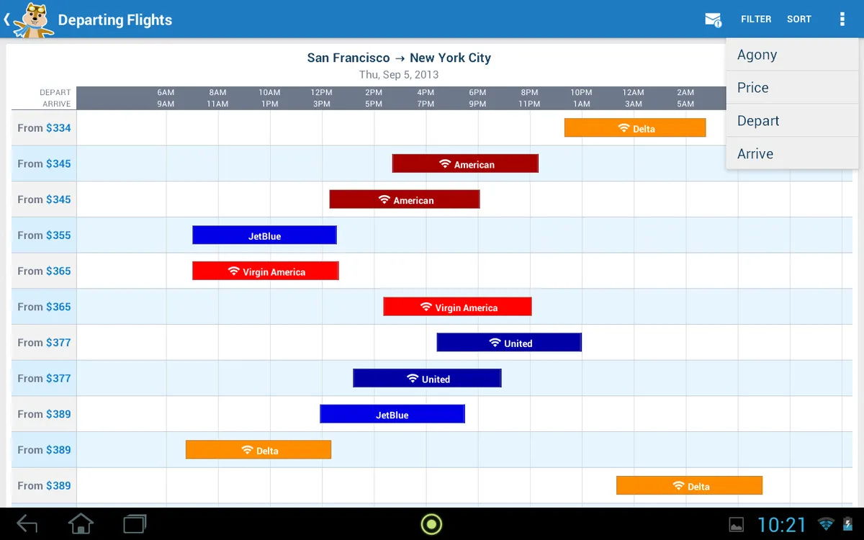Select the first $345 American flight bar

465,163
